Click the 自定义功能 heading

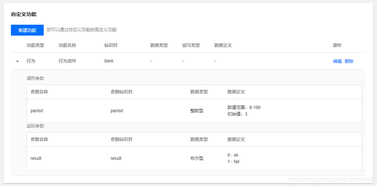(24, 15)
